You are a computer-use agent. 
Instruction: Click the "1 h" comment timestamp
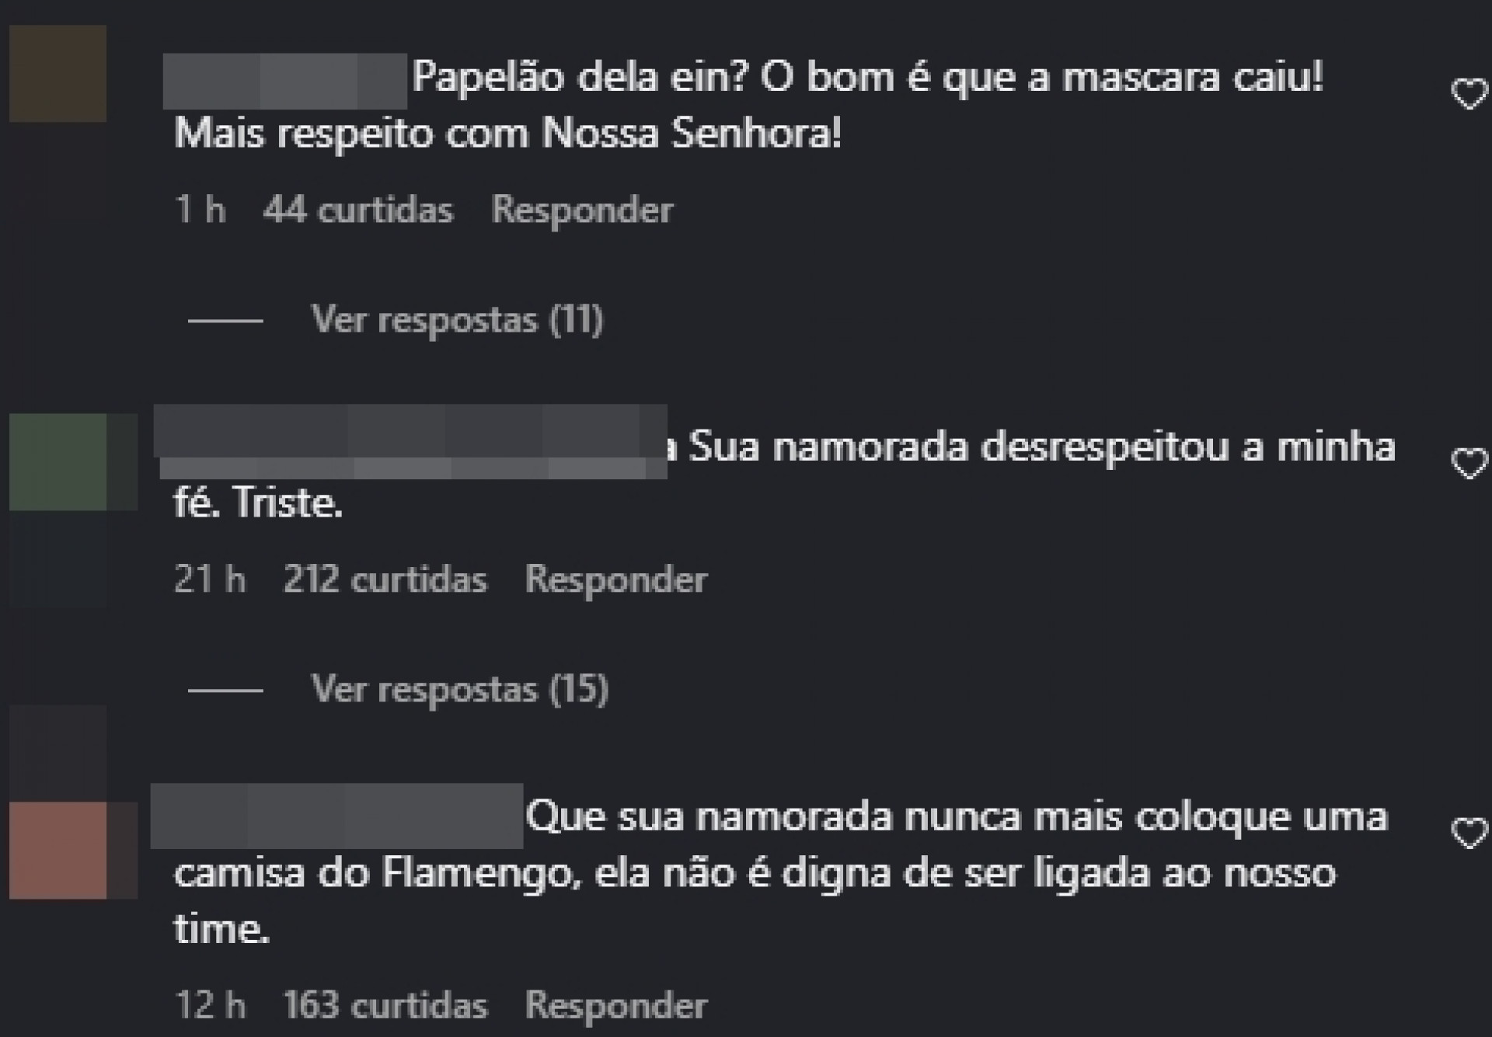pos(200,210)
